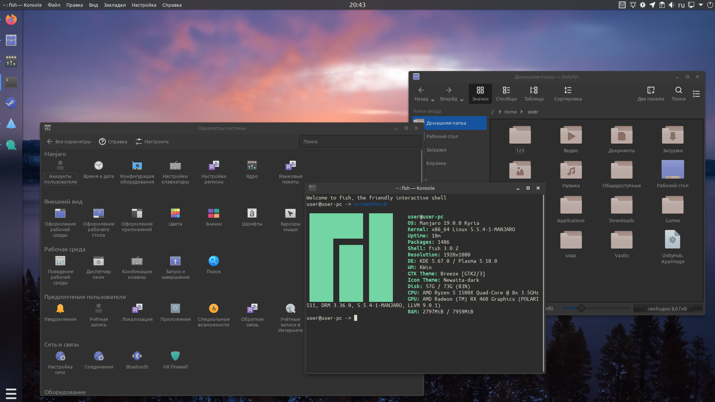
Task: Click the Konsole terminal prompt area
Action: tap(355, 318)
